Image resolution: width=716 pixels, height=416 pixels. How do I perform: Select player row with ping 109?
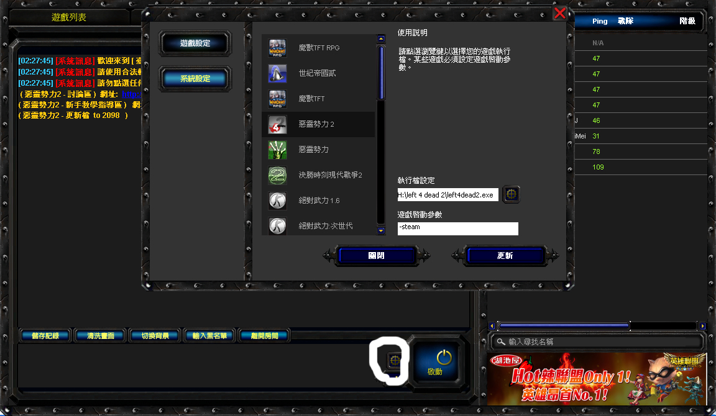[641, 167]
